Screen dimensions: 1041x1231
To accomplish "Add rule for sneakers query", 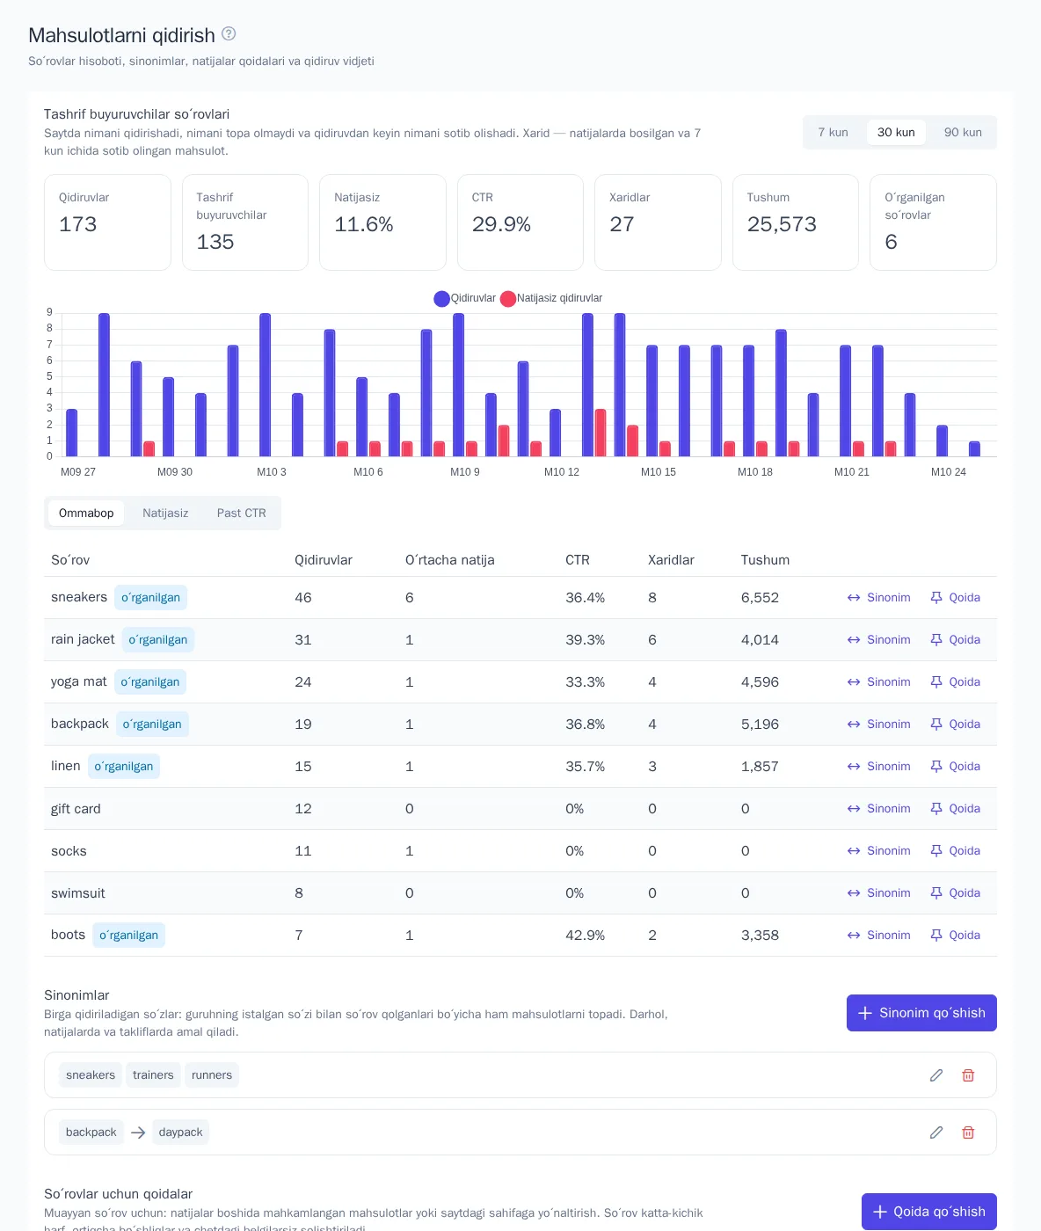I will (x=956, y=598).
